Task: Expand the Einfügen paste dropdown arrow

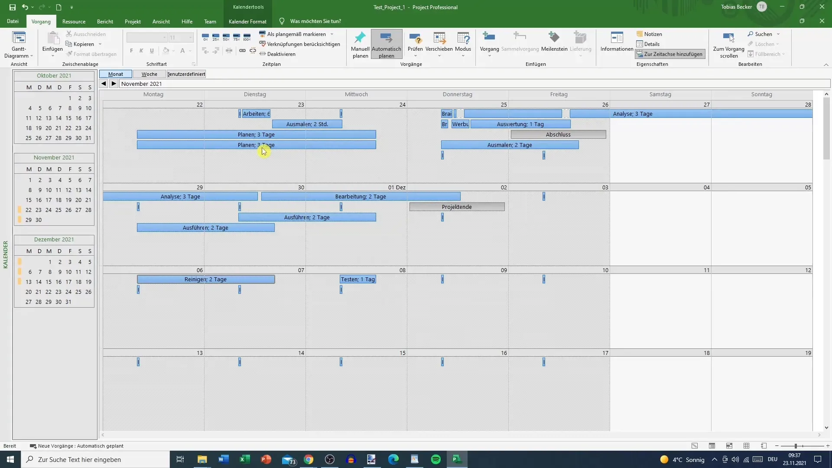Action: point(52,56)
